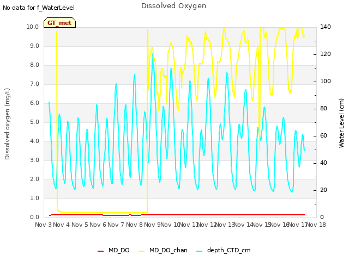Screen dimensions: 349x261
Task: Click the red MD_DO legend swatch
Action: [x=100, y=251]
